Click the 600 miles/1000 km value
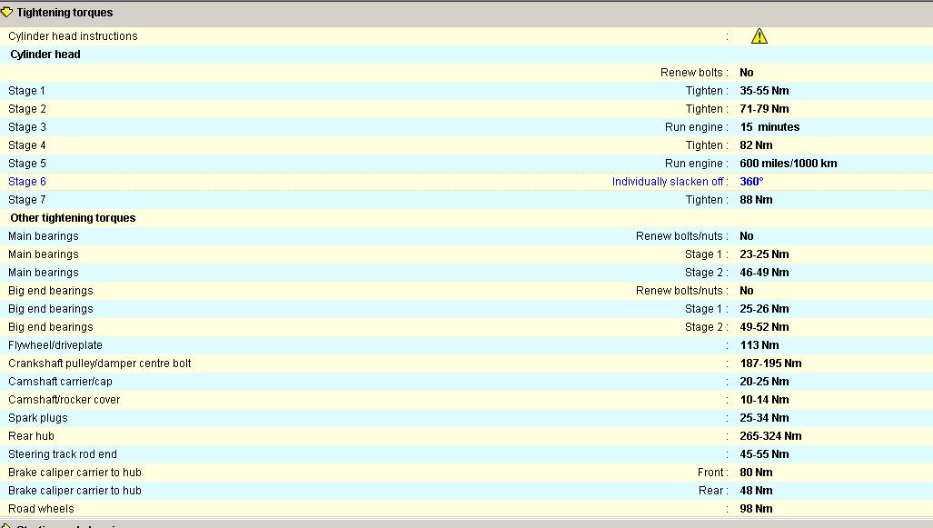 pos(788,164)
